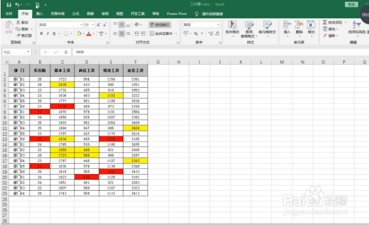369x225 pixels.
Task: Click the Sign in (登录) button
Action: pyautogui.click(x=351, y=4)
